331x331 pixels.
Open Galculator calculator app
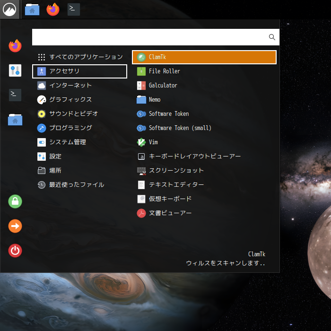163,86
